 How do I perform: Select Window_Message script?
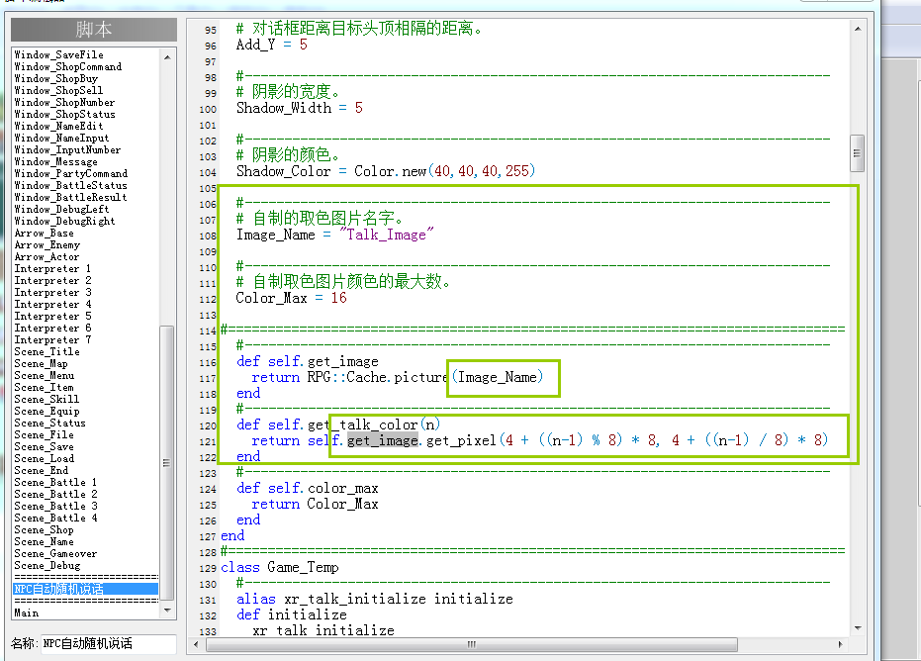[x=55, y=161]
